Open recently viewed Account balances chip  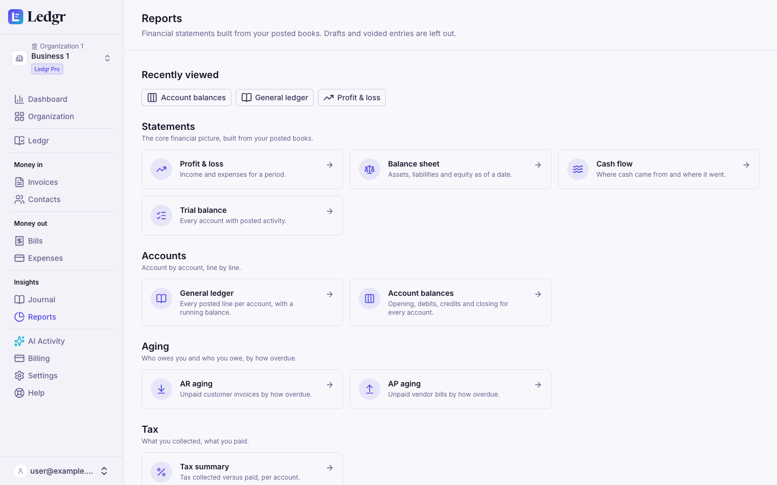click(x=187, y=98)
